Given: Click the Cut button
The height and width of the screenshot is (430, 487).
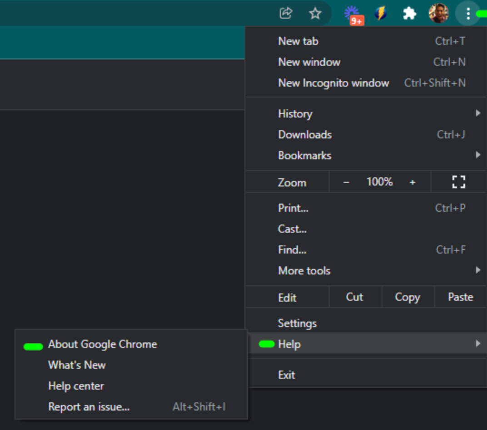Looking at the screenshot, I should pyautogui.click(x=355, y=297).
